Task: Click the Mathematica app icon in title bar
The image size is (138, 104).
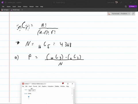Action: (x=23, y=84)
